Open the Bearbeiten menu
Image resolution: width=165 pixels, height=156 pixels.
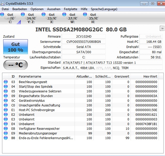[20, 9]
